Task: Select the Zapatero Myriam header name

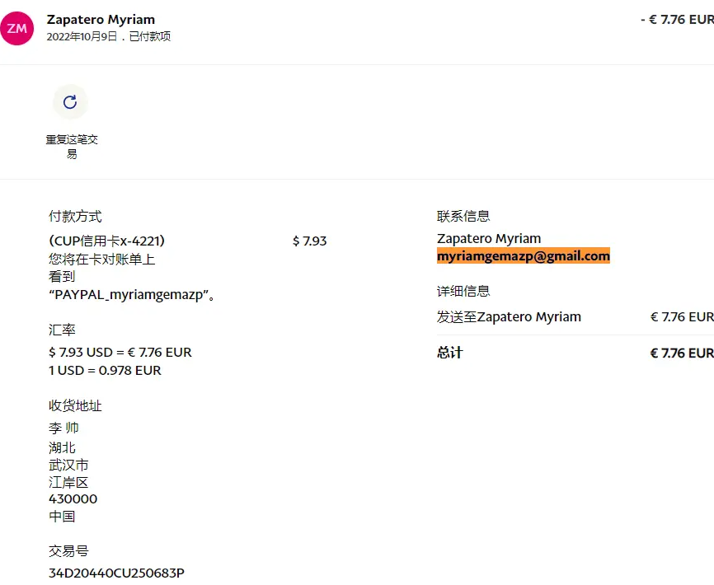Action: click(x=101, y=19)
